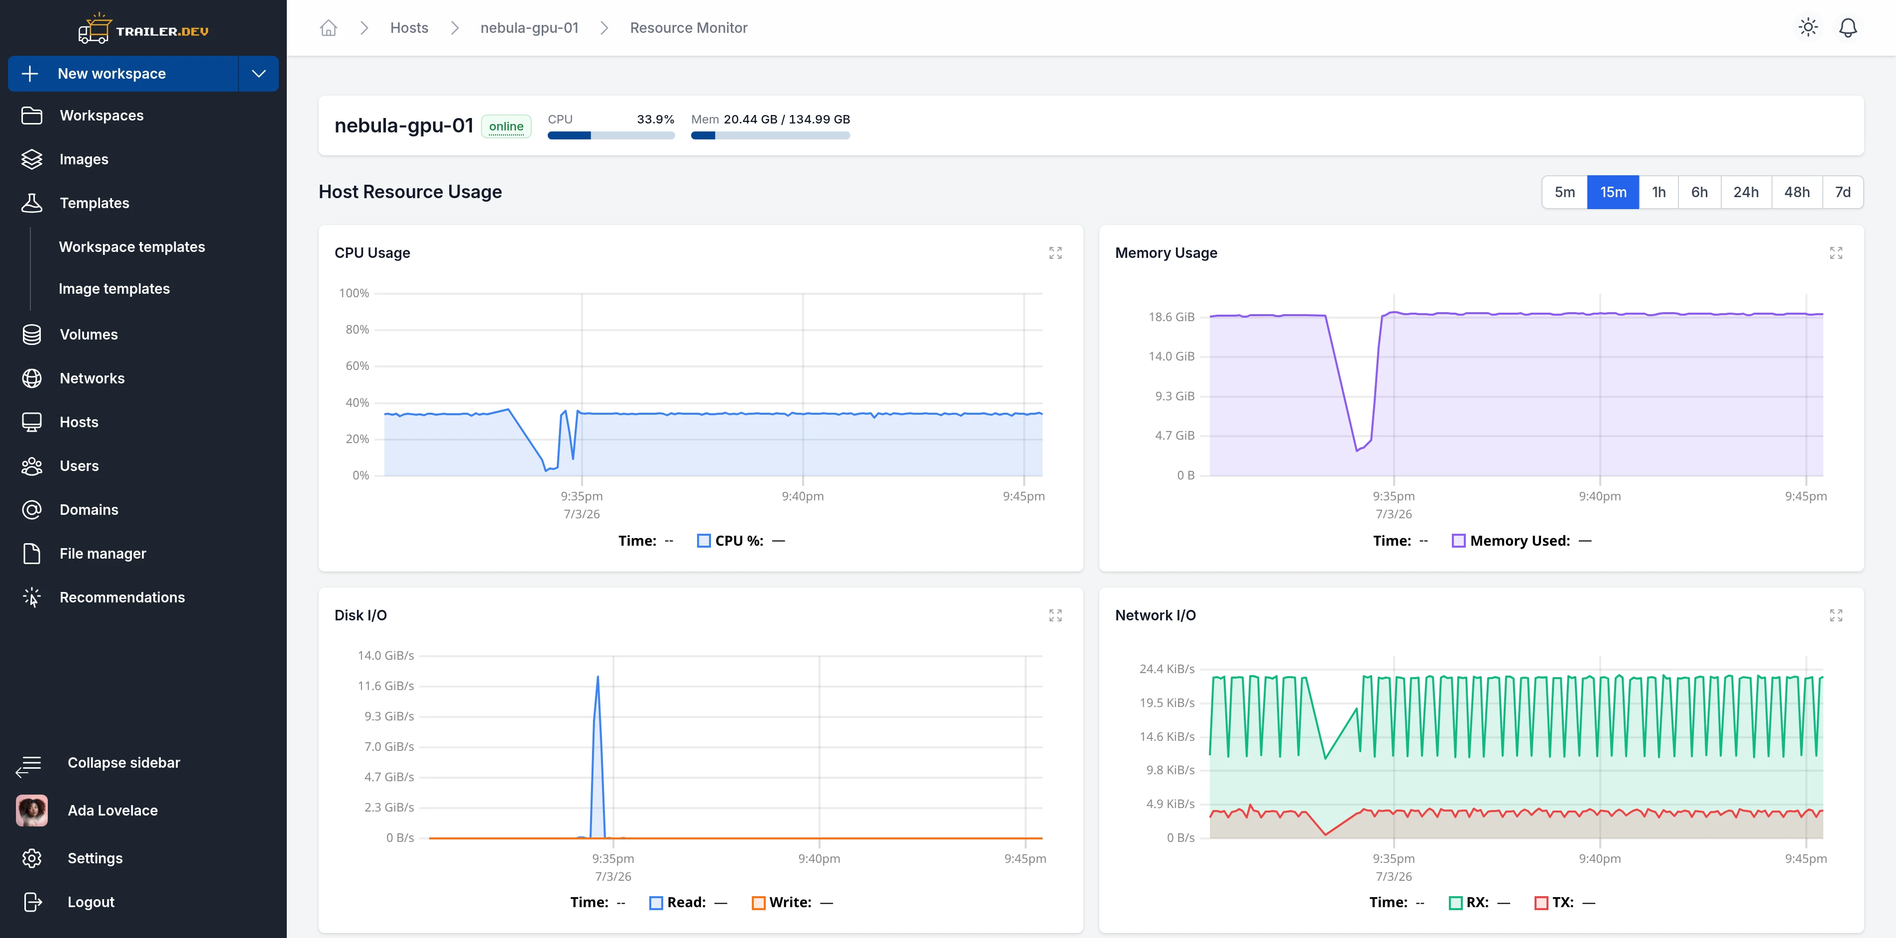The width and height of the screenshot is (1896, 938).
Task: Click the CPU usage progress bar
Action: point(611,135)
